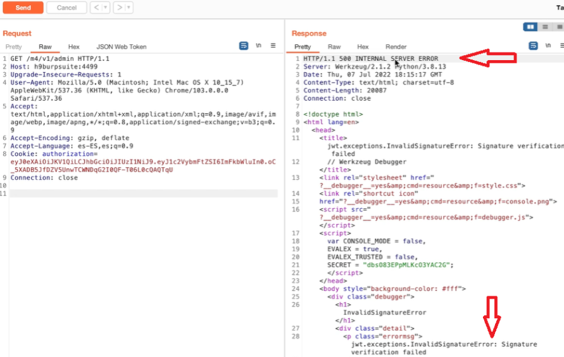Screen dimensions: 564x357
Task: Switch Response view to Raw tab
Action: (334, 47)
